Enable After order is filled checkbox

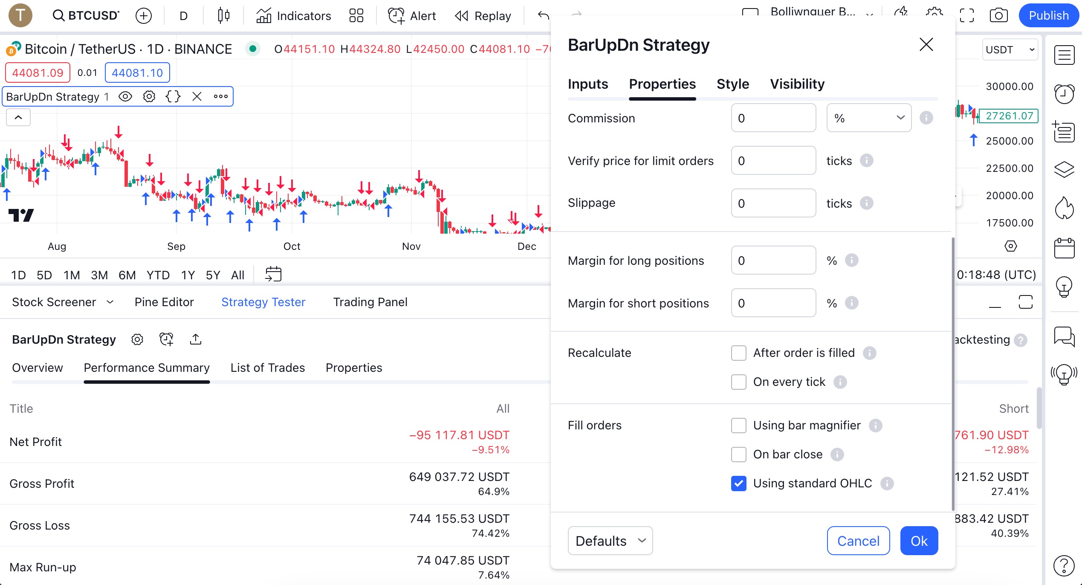pyautogui.click(x=739, y=353)
